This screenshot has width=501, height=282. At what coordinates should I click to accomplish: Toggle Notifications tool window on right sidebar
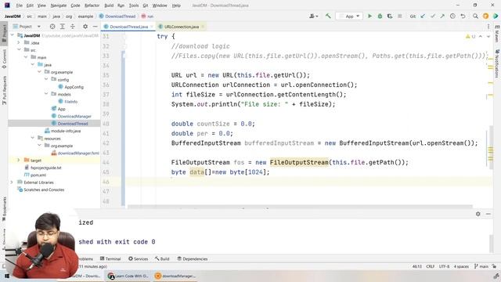pos(497,64)
